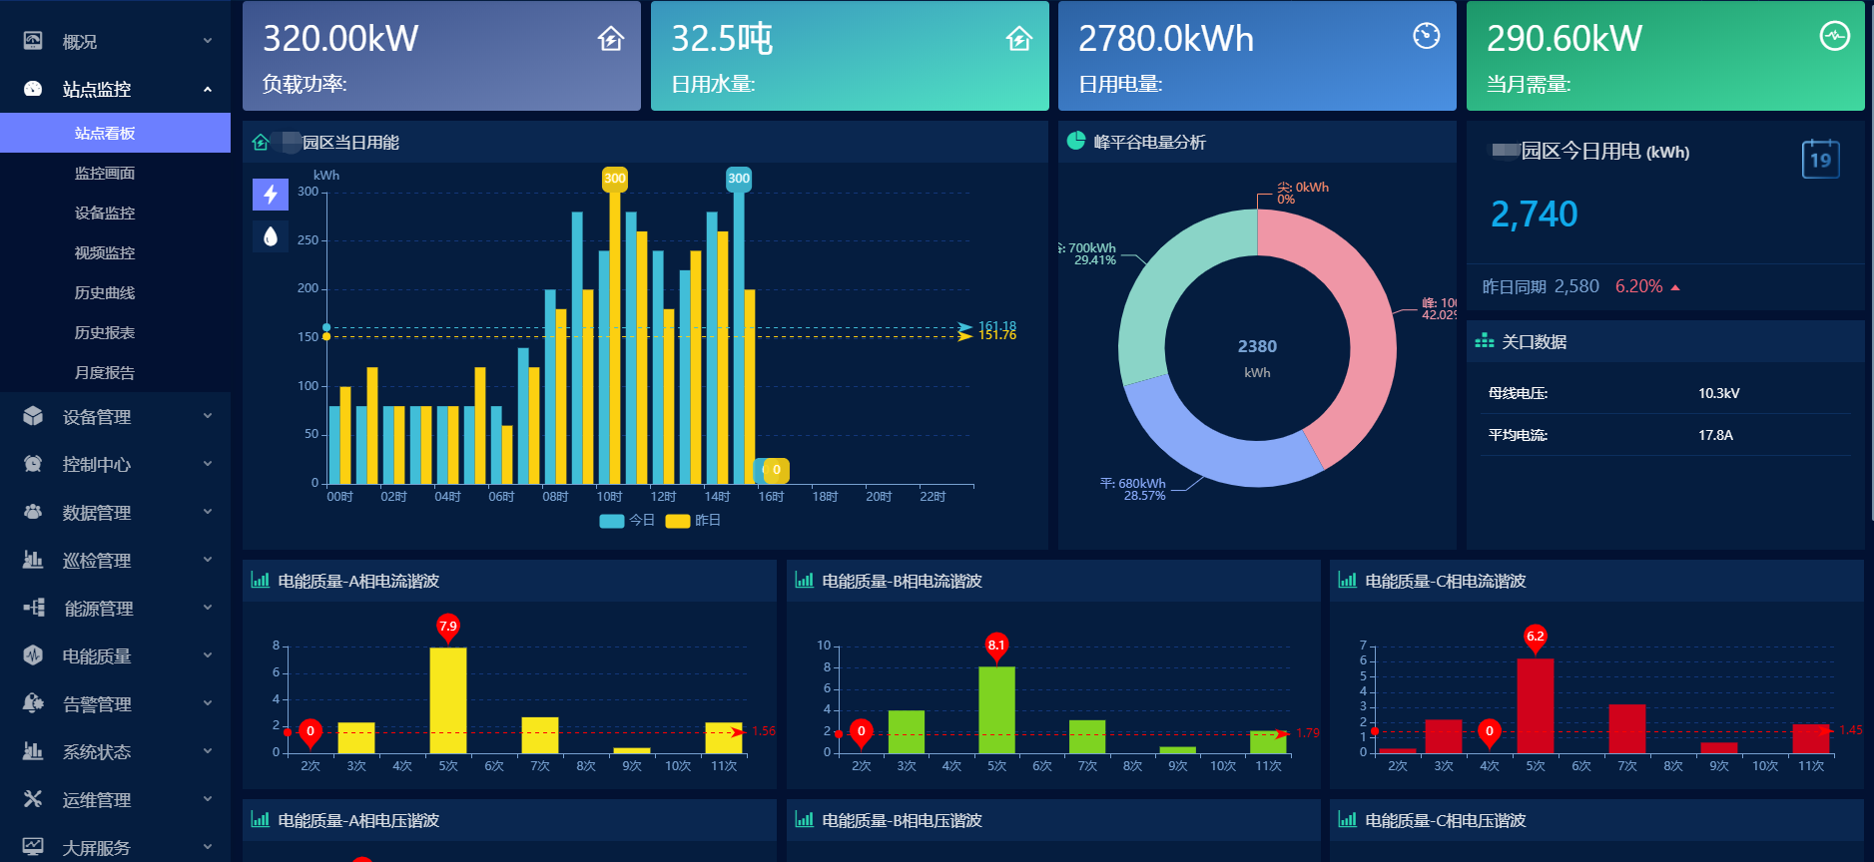Click the 峰平谷电量分析 pie icon
Viewport: 1874px width, 862px height.
[1076, 141]
